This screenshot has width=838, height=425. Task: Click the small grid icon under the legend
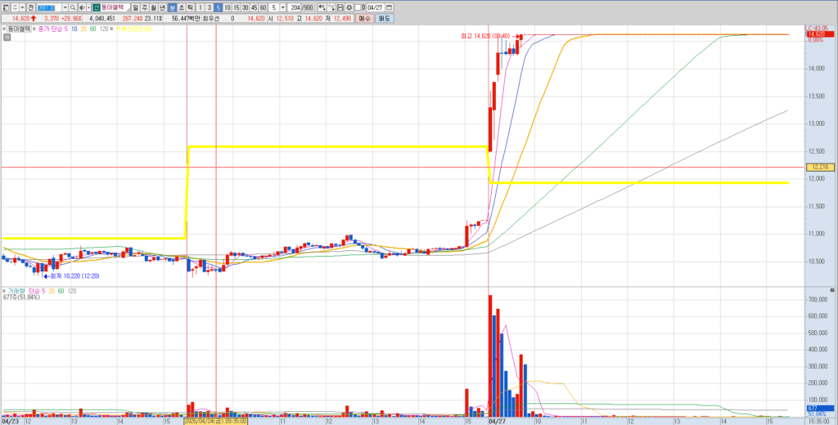(7, 37)
